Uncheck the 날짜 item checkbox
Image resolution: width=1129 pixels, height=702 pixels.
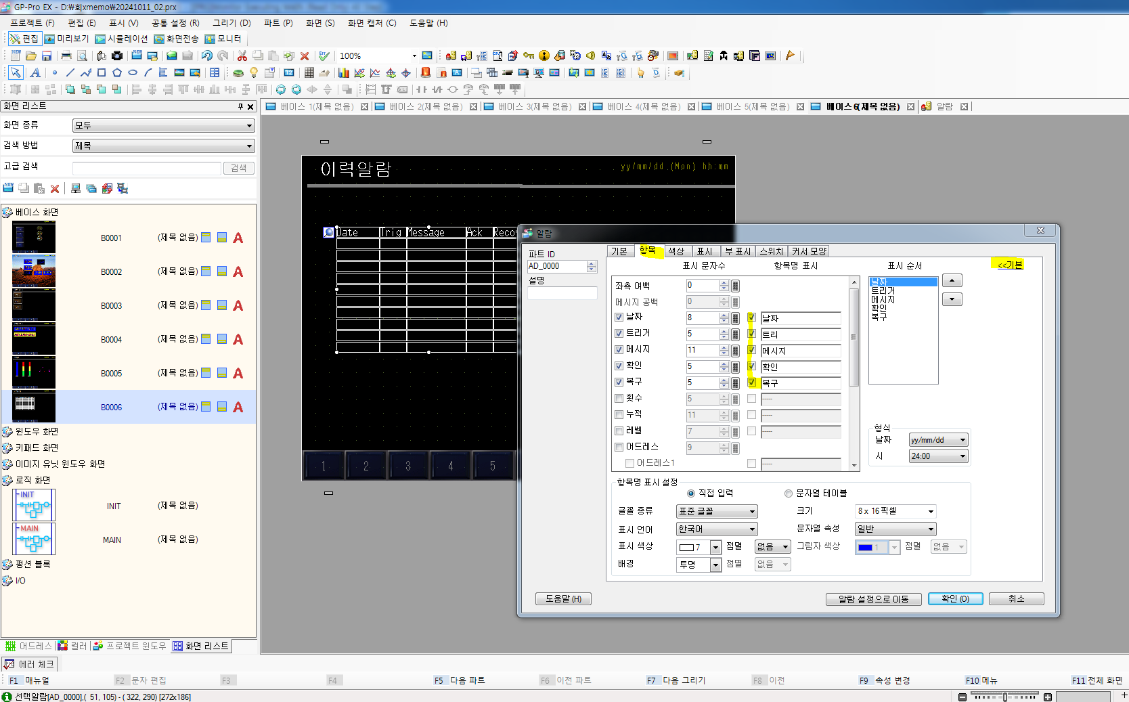coord(619,317)
